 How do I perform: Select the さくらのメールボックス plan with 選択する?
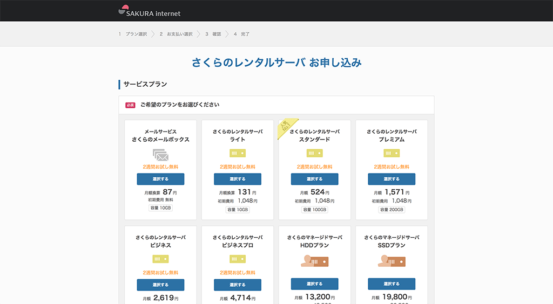(x=160, y=179)
